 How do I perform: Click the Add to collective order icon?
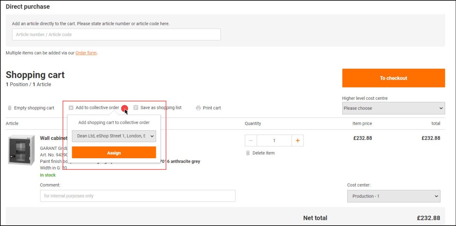(71, 108)
